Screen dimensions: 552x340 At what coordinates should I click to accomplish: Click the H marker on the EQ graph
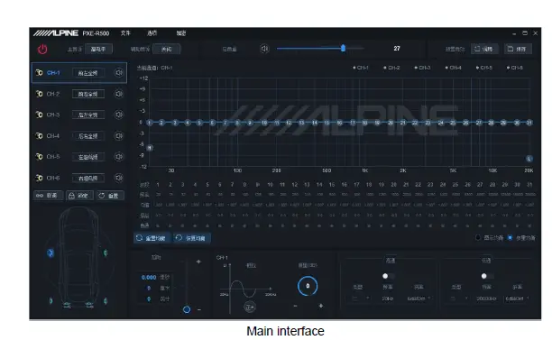click(150, 148)
